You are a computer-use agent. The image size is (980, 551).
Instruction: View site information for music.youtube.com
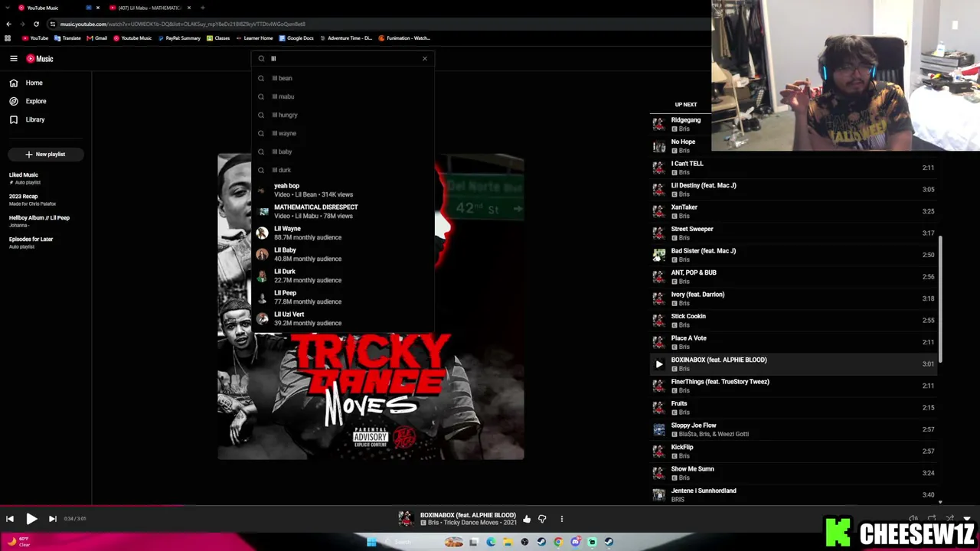[52, 24]
